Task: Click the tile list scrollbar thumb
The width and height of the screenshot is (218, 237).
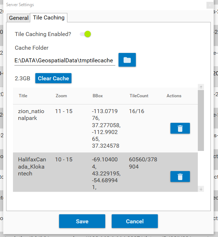Action: click(201, 120)
